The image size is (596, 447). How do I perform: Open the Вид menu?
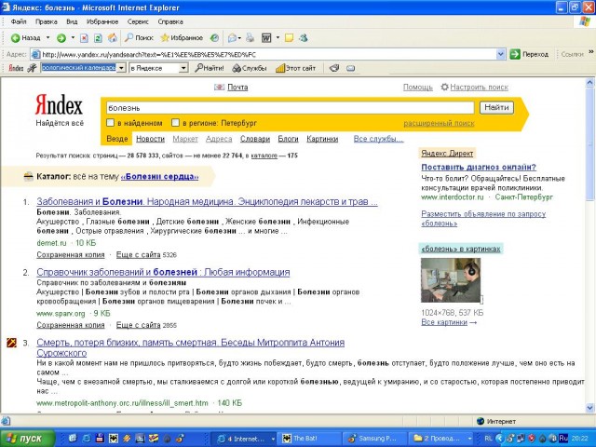click(72, 21)
